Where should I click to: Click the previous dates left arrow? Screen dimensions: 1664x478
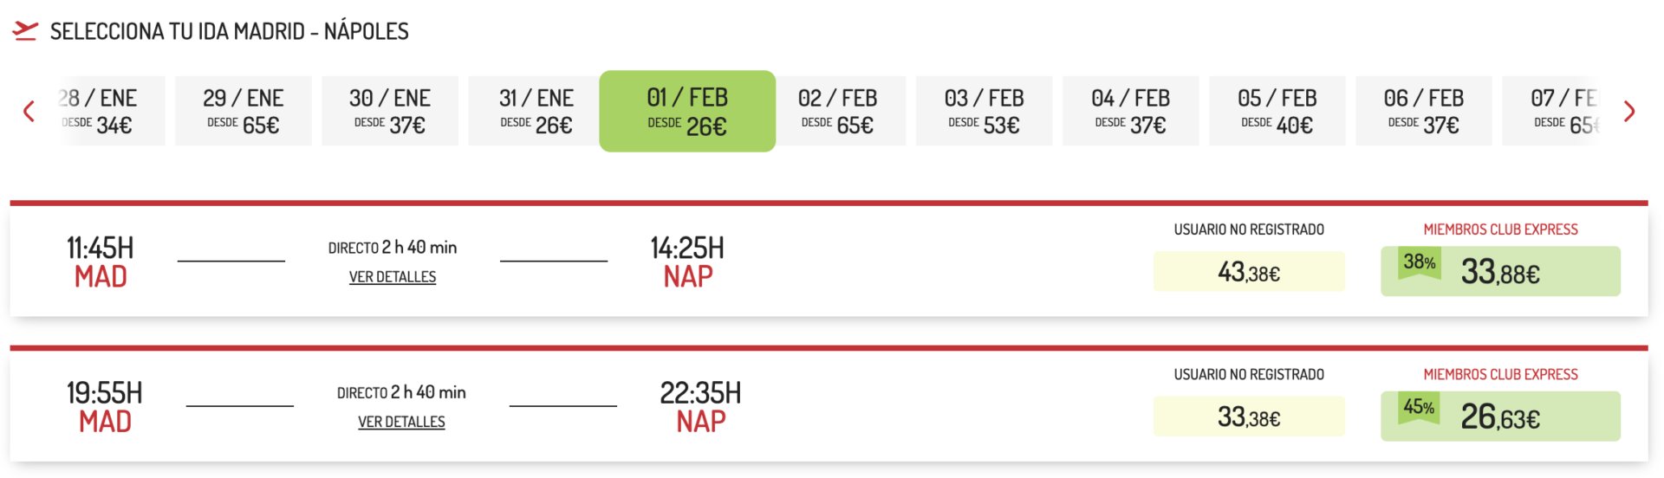[29, 111]
